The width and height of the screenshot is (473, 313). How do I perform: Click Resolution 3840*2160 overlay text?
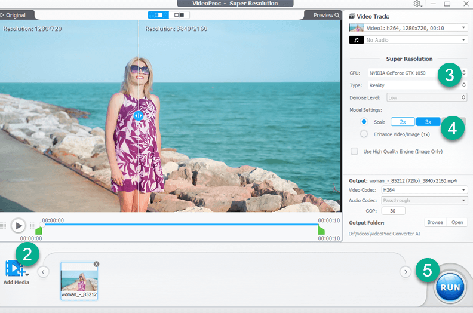tap(176, 29)
